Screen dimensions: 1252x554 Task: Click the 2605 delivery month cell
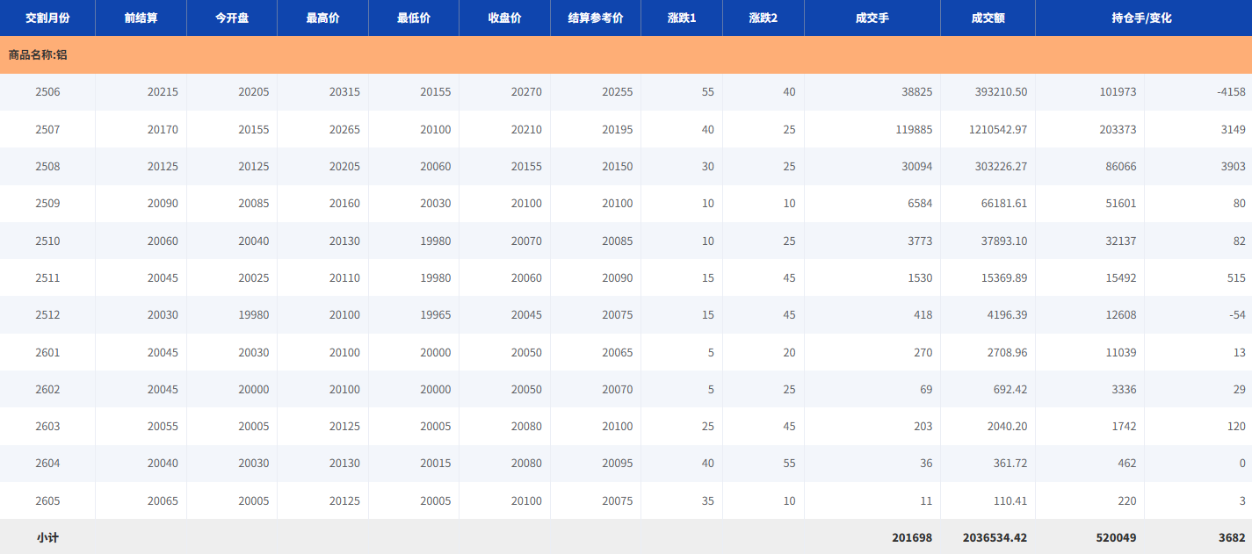[x=47, y=500]
